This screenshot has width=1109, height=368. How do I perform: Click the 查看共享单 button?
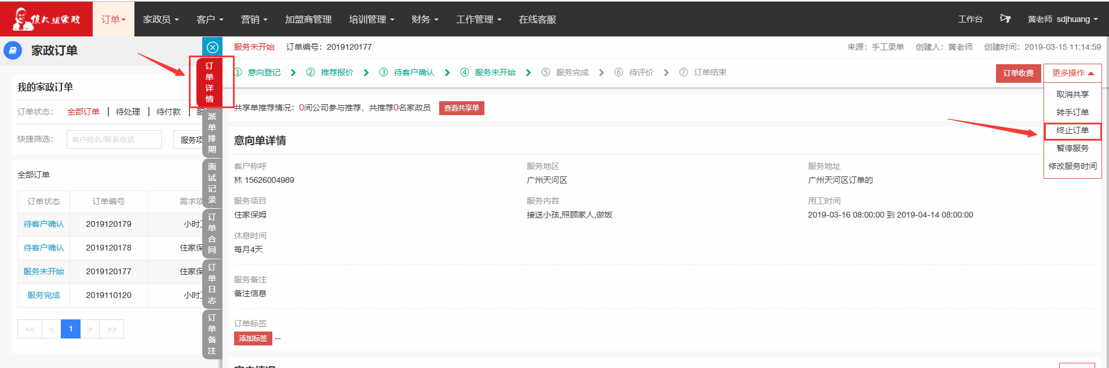(462, 108)
